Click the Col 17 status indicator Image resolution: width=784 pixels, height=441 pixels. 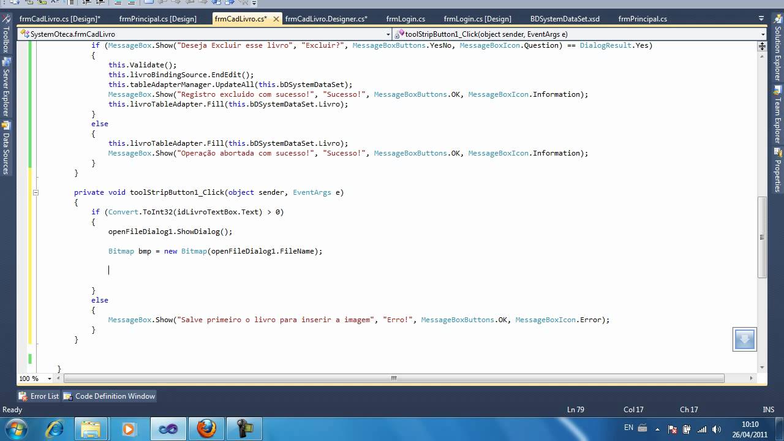tap(633, 410)
